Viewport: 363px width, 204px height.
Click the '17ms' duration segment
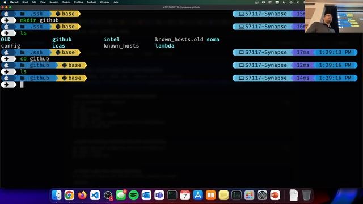[x=303, y=53]
